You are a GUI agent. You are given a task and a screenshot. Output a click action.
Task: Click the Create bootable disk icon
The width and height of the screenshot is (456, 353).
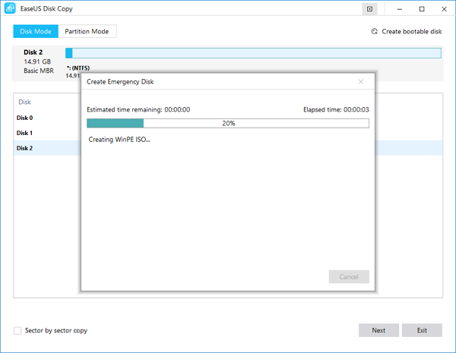[375, 31]
